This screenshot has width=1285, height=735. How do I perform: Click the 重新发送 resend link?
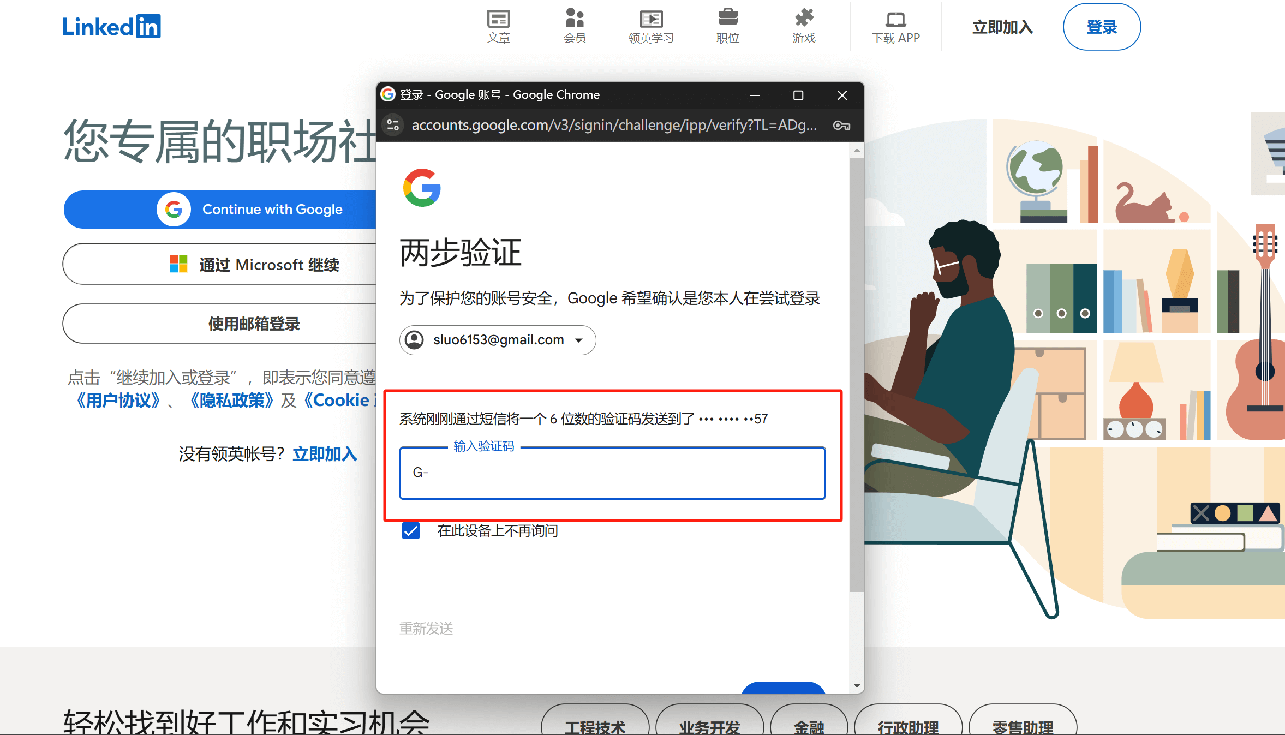pyautogui.click(x=426, y=629)
